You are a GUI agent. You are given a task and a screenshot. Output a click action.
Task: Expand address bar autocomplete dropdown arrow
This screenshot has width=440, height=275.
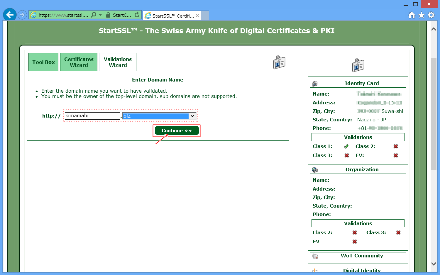(100, 15)
